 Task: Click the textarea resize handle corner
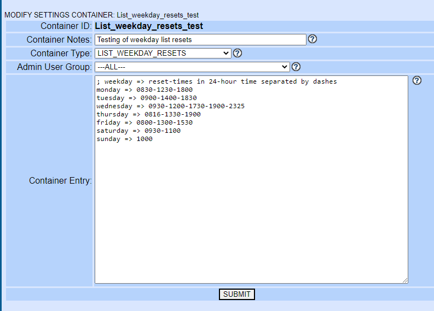pyautogui.click(x=405, y=280)
